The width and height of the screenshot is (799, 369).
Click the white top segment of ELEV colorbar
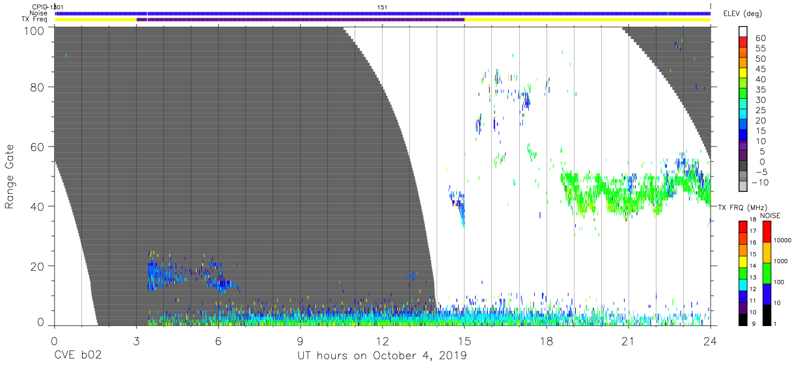tap(744, 33)
